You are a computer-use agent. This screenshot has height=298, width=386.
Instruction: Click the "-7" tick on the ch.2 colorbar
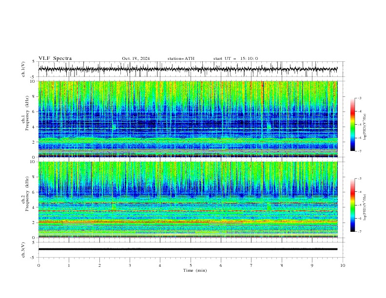(360, 232)
